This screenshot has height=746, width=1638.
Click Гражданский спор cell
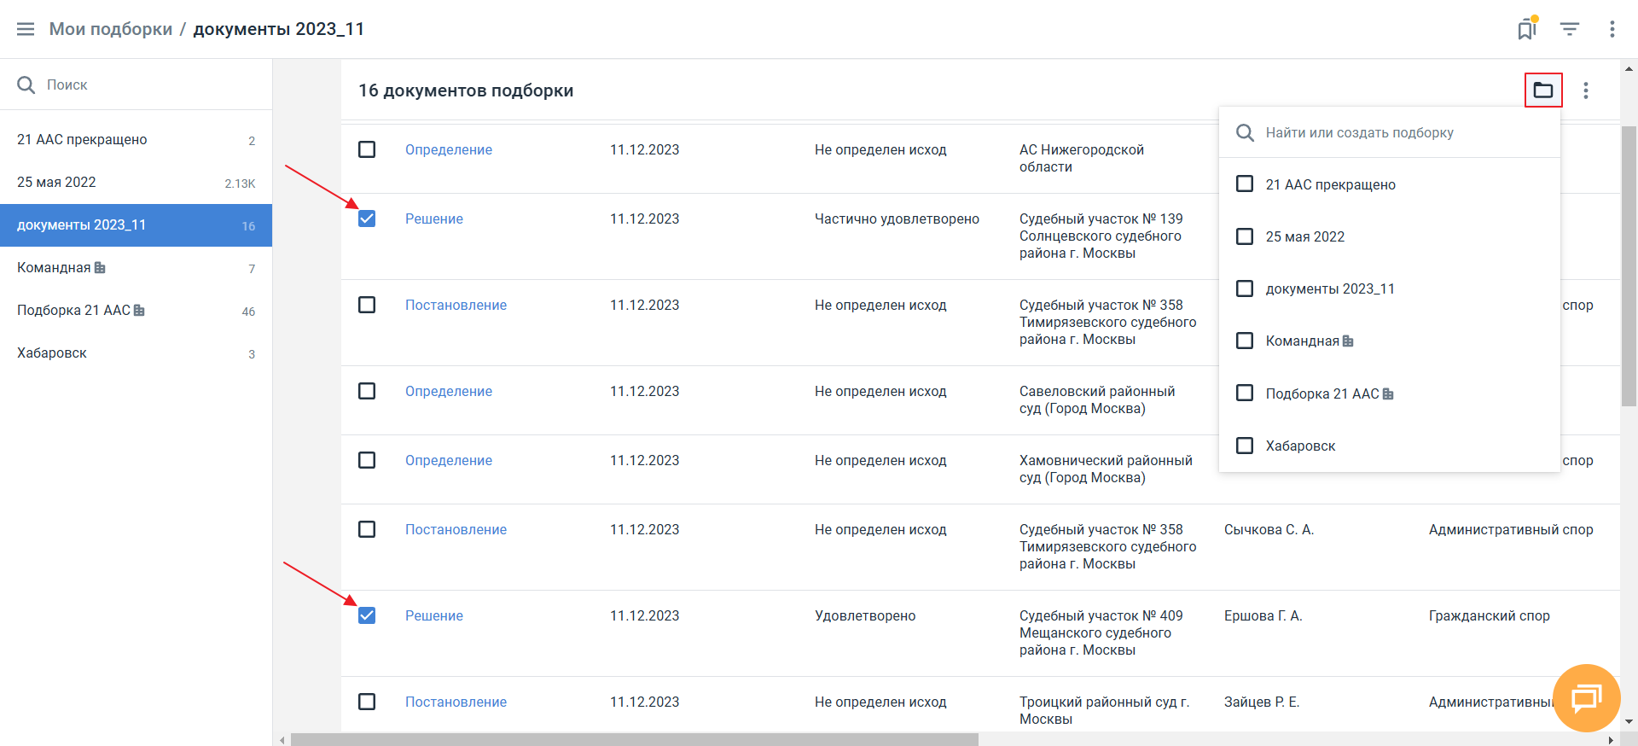(1490, 615)
